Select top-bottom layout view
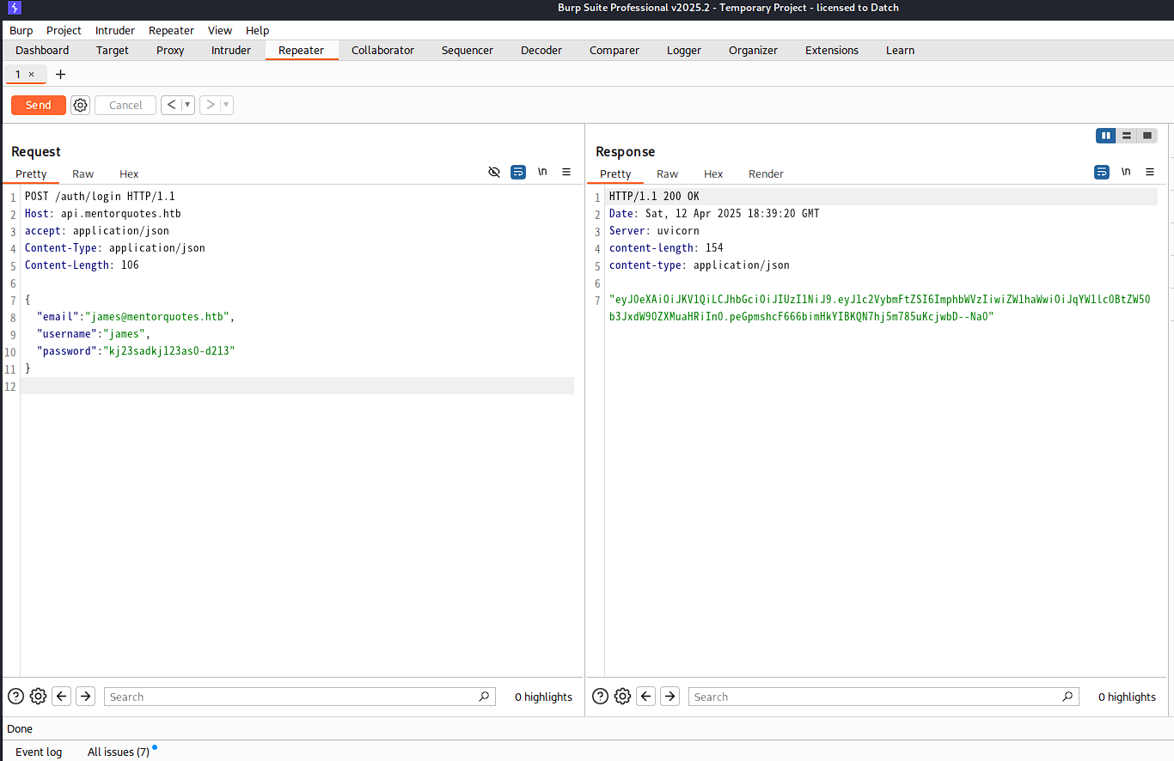Viewport: 1174px width, 761px height. pos(1127,136)
